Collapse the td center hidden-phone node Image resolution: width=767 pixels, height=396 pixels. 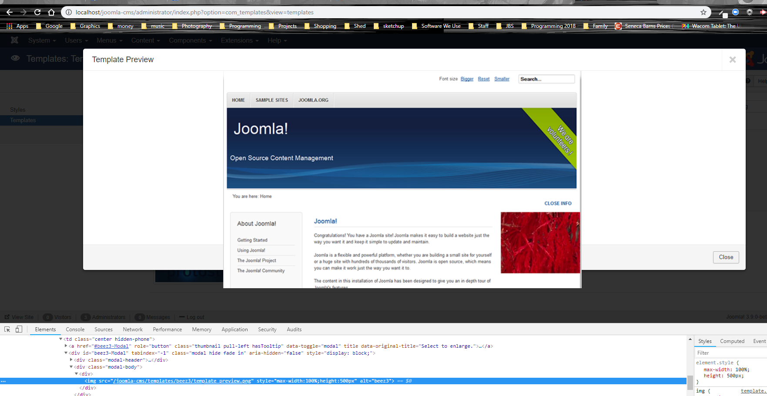[60, 339]
